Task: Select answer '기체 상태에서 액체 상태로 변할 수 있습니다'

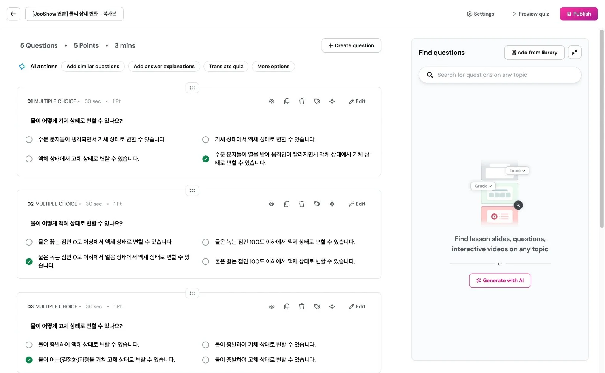Action: (206, 140)
